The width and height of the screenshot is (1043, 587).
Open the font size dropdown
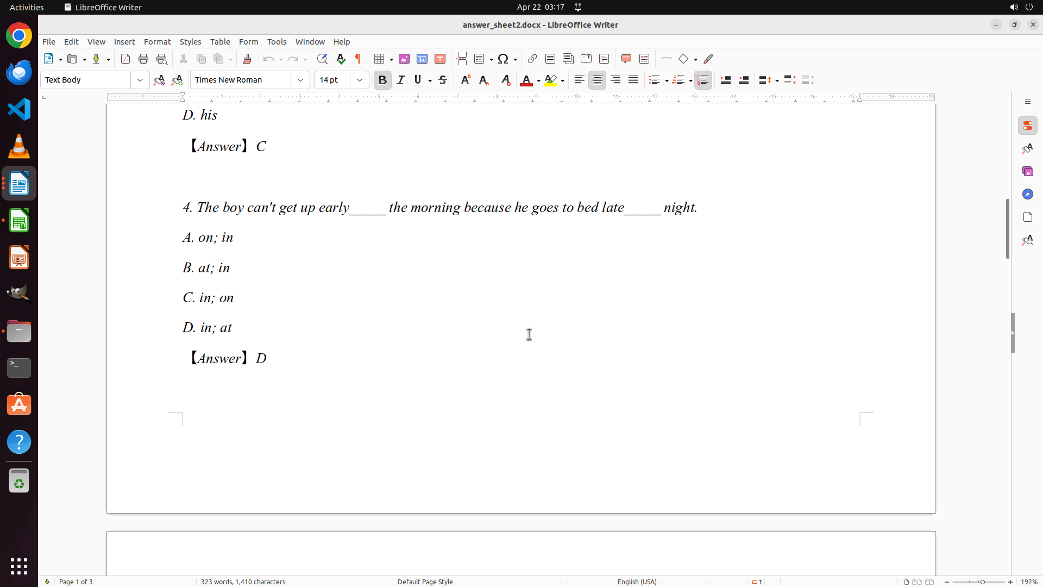[x=360, y=80]
